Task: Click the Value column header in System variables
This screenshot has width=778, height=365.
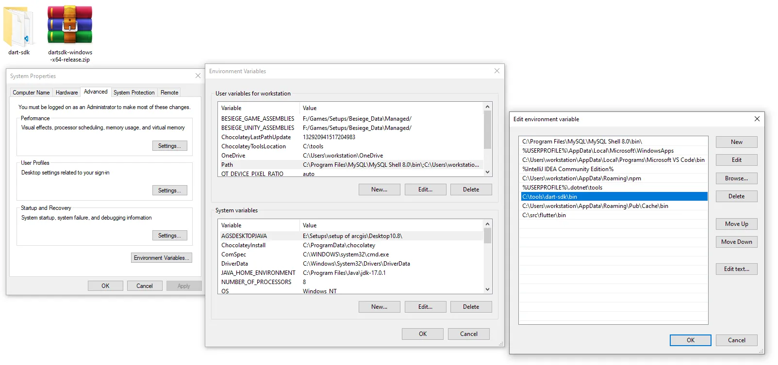Action: [x=391, y=225]
